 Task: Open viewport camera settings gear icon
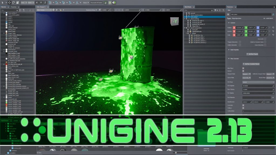[54, 10]
